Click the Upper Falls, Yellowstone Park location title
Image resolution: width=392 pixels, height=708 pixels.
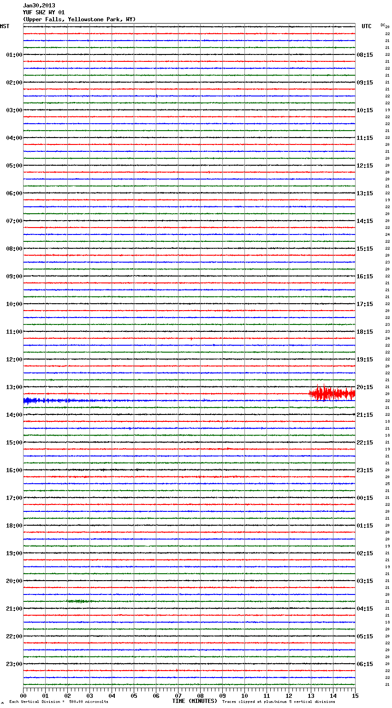coord(79,19)
